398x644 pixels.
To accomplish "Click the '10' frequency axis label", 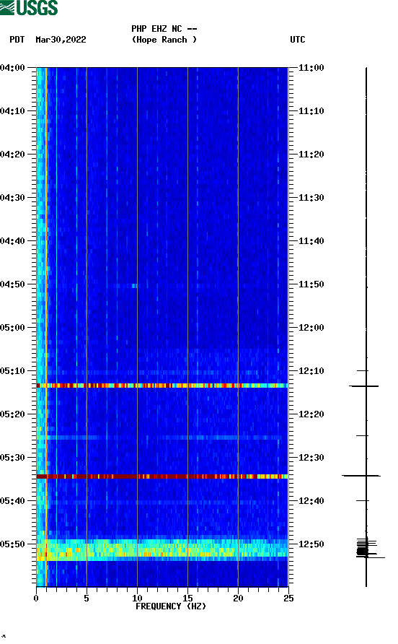I will (137, 599).
